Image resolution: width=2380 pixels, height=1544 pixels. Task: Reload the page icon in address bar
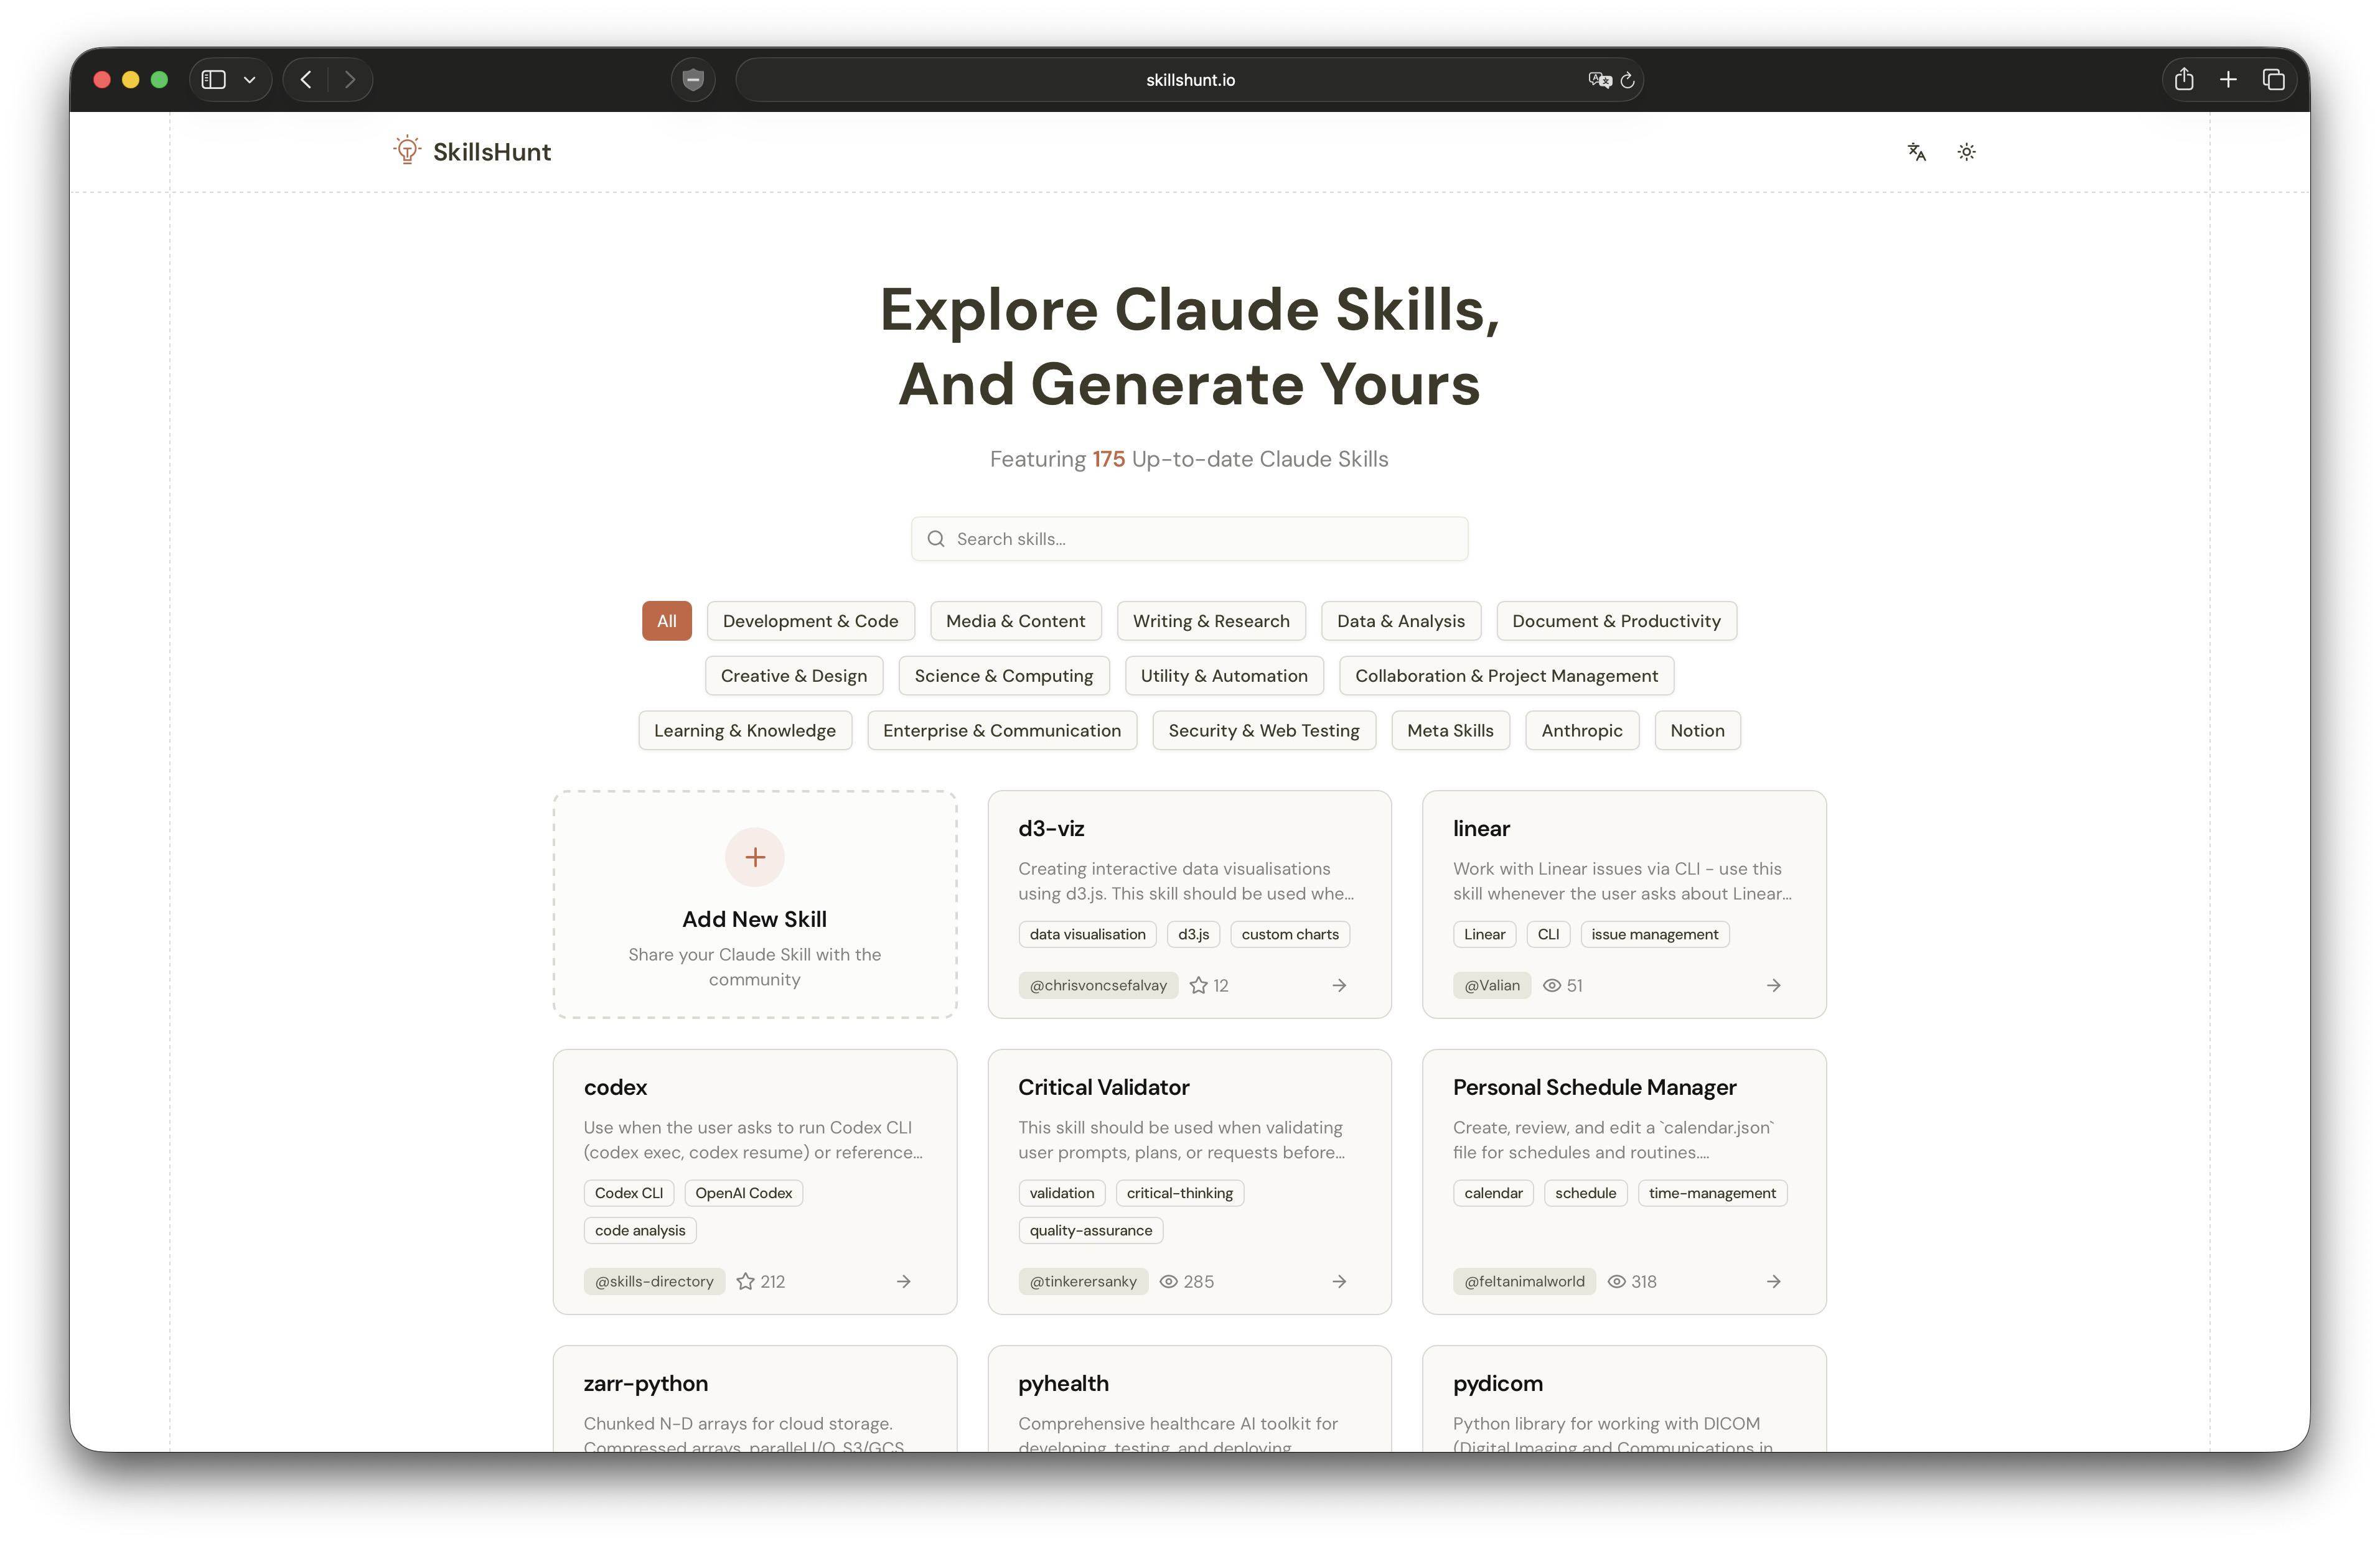point(1627,80)
